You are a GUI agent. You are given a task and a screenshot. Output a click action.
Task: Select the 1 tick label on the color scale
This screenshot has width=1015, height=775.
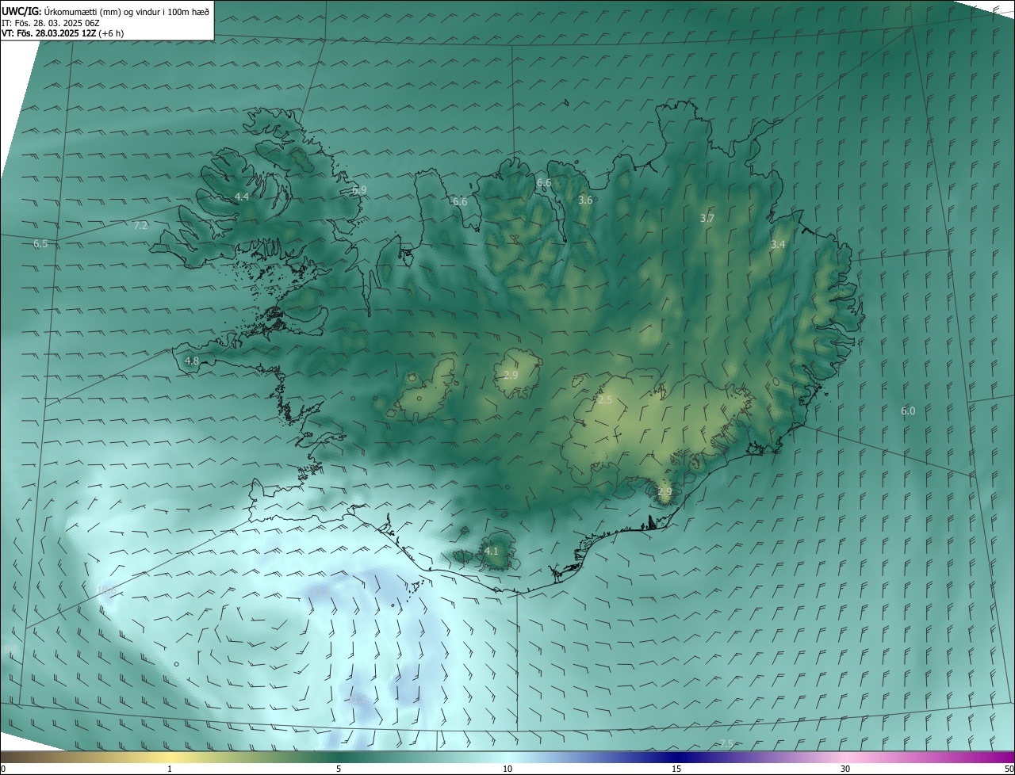(170, 769)
